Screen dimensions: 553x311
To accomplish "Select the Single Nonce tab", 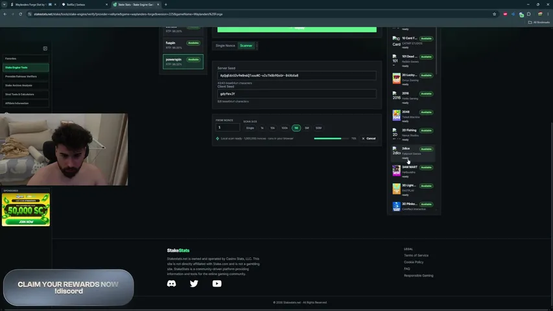I will [x=225, y=45].
